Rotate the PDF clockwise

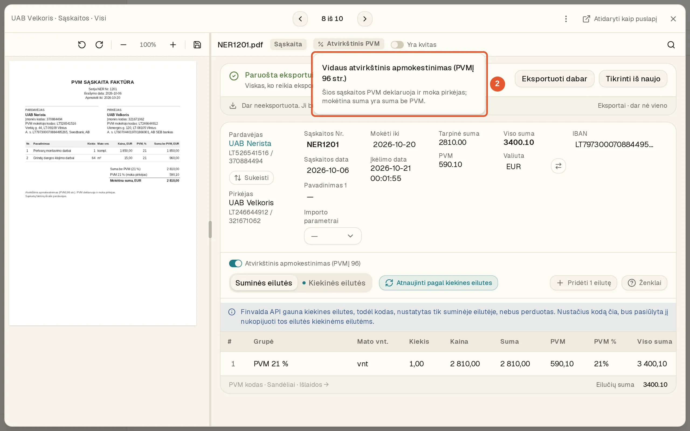click(x=99, y=45)
